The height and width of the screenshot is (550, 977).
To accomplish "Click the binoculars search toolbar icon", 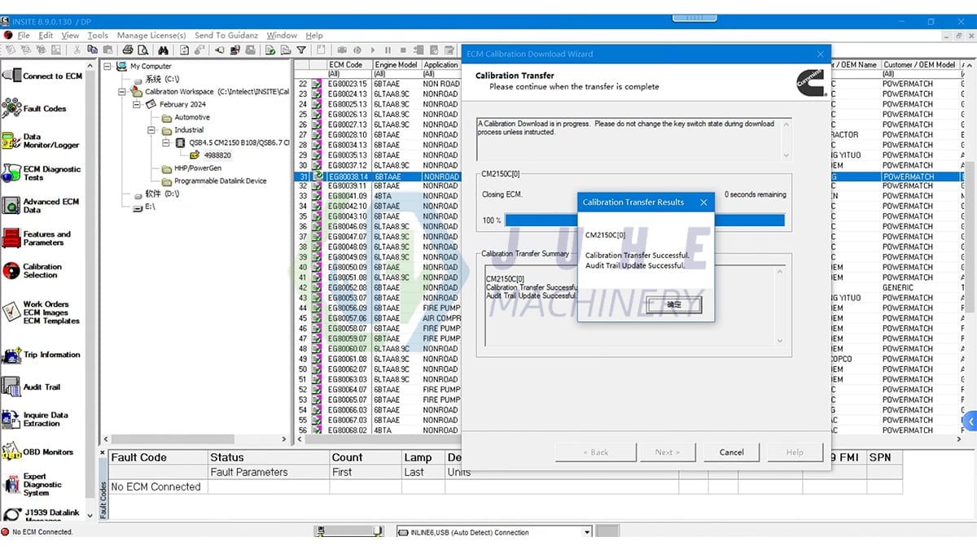I will [163, 50].
